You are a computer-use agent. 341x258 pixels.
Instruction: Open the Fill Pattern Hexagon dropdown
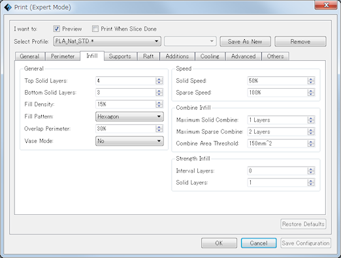(129, 116)
